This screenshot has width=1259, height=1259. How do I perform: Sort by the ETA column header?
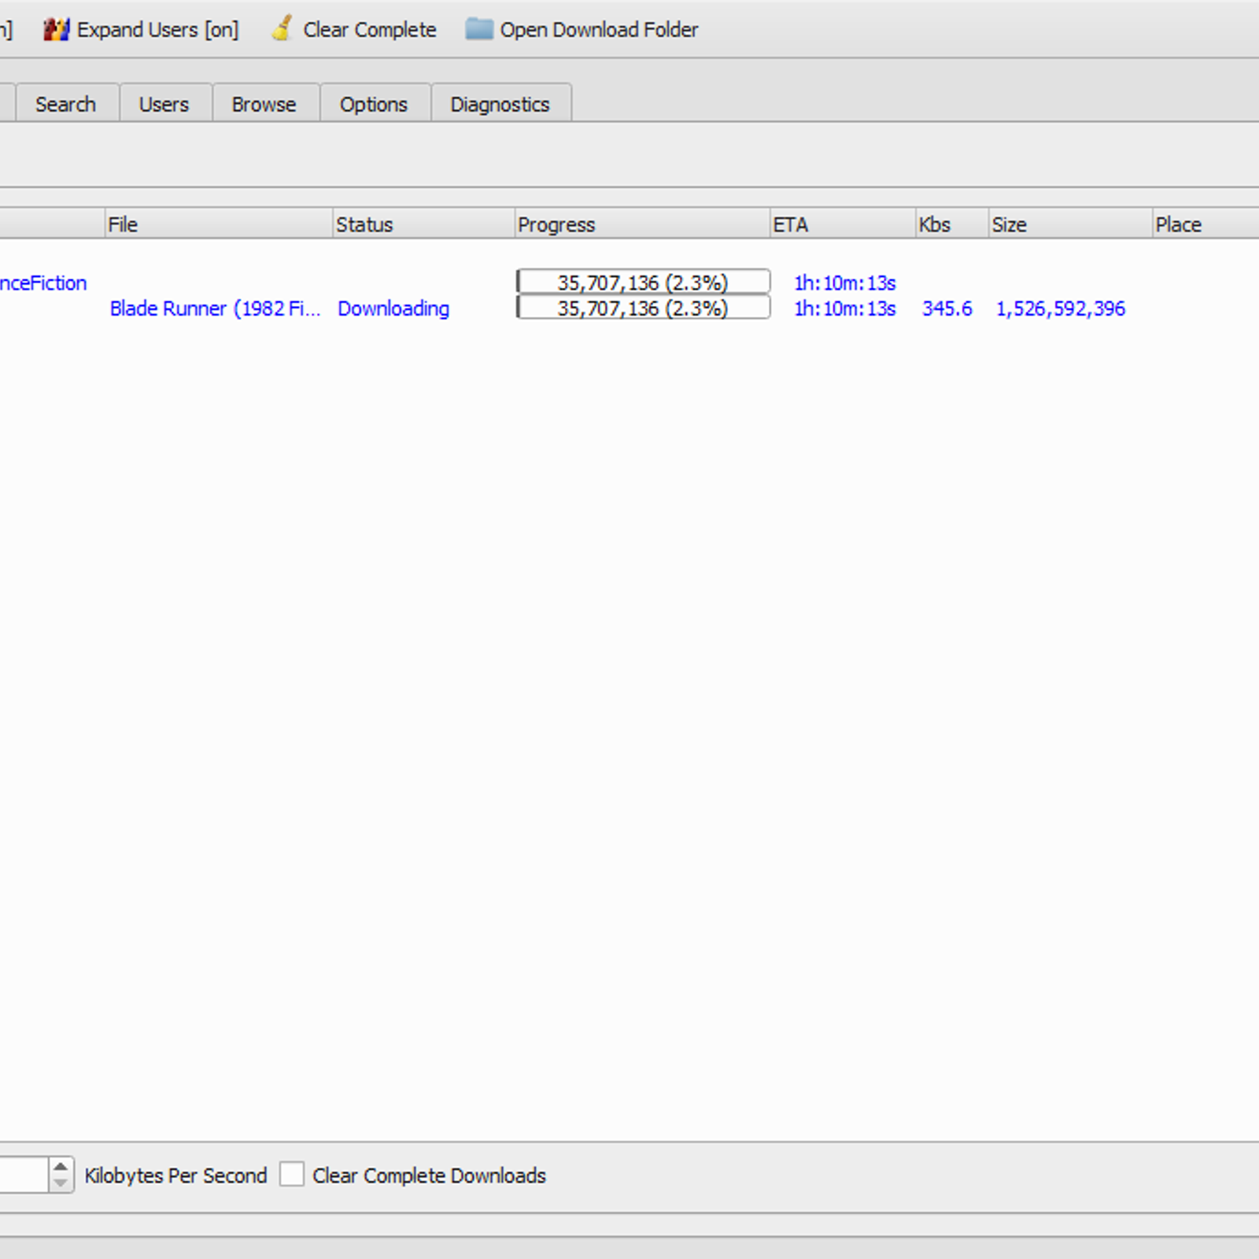843,224
